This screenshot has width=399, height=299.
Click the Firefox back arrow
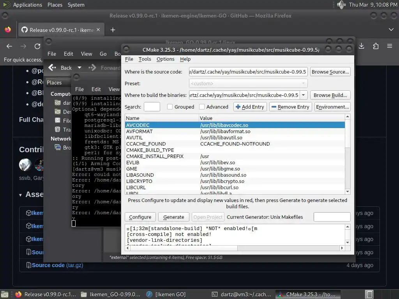(9, 46)
